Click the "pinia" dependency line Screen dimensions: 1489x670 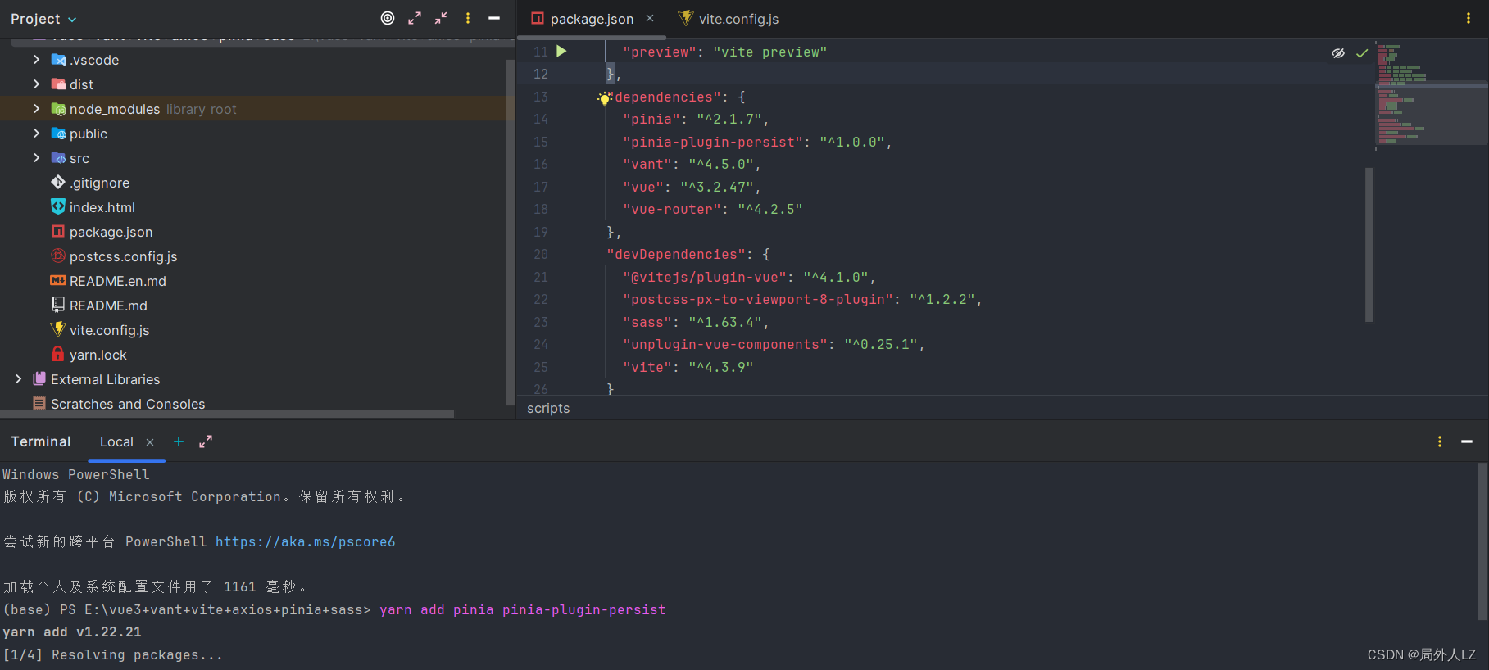pos(696,120)
